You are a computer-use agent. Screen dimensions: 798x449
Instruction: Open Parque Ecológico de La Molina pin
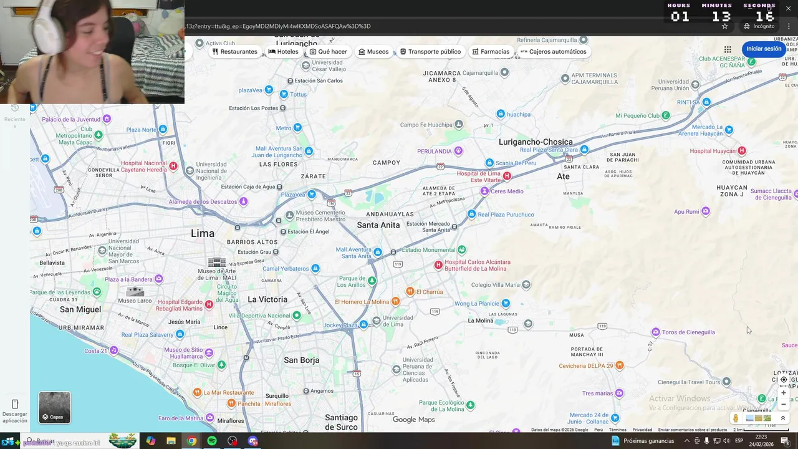pos(470,405)
